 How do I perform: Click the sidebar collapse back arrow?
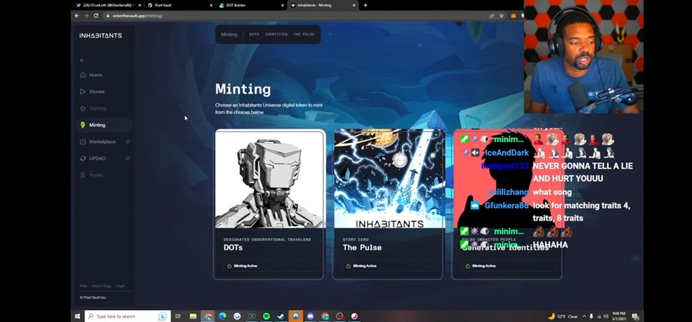point(82,60)
